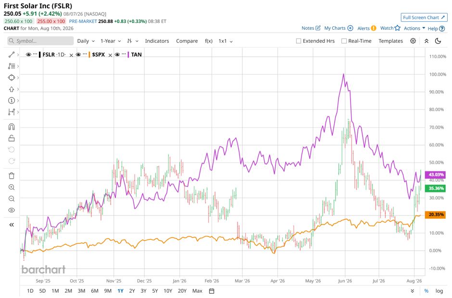Switch to dark mode with moon icon
452x298 pixels.
point(438,41)
